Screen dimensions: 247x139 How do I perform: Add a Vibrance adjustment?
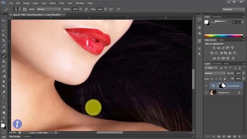tap(232, 48)
